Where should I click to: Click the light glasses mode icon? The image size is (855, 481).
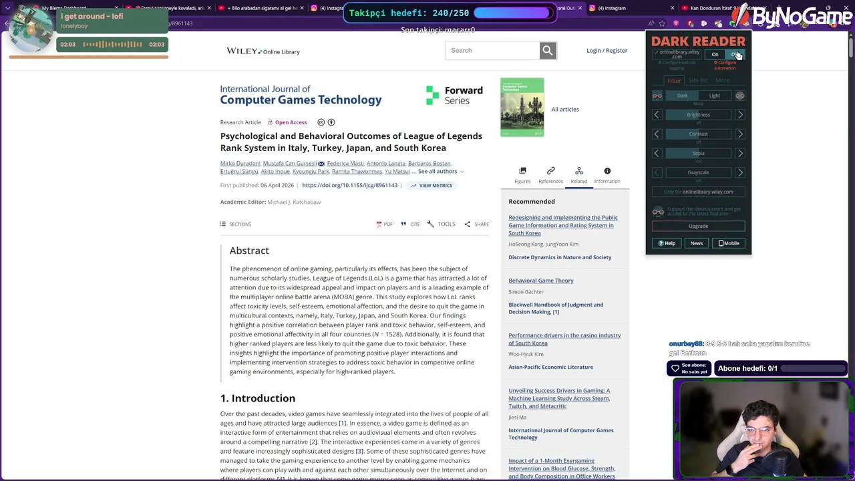(740, 96)
